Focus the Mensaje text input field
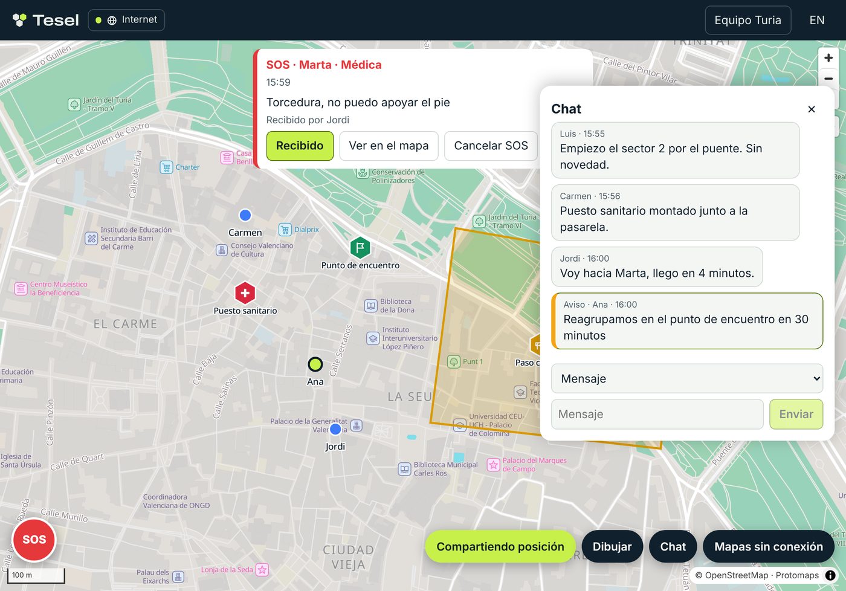The width and height of the screenshot is (846, 591). pyautogui.click(x=657, y=414)
